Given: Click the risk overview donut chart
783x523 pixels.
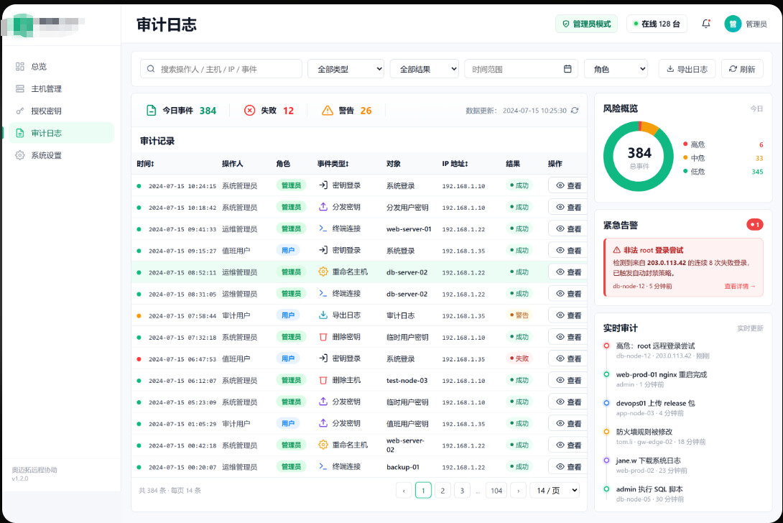Looking at the screenshot, I should [639, 157].
